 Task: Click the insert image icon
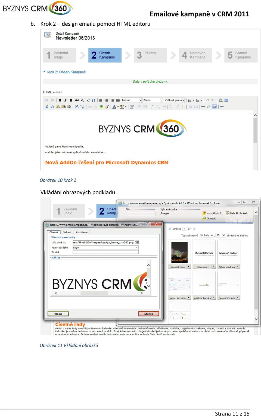coord(101,107)
